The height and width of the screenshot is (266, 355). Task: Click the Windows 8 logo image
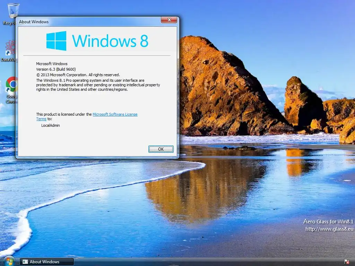pyautogui.click(x=97, y=41)
